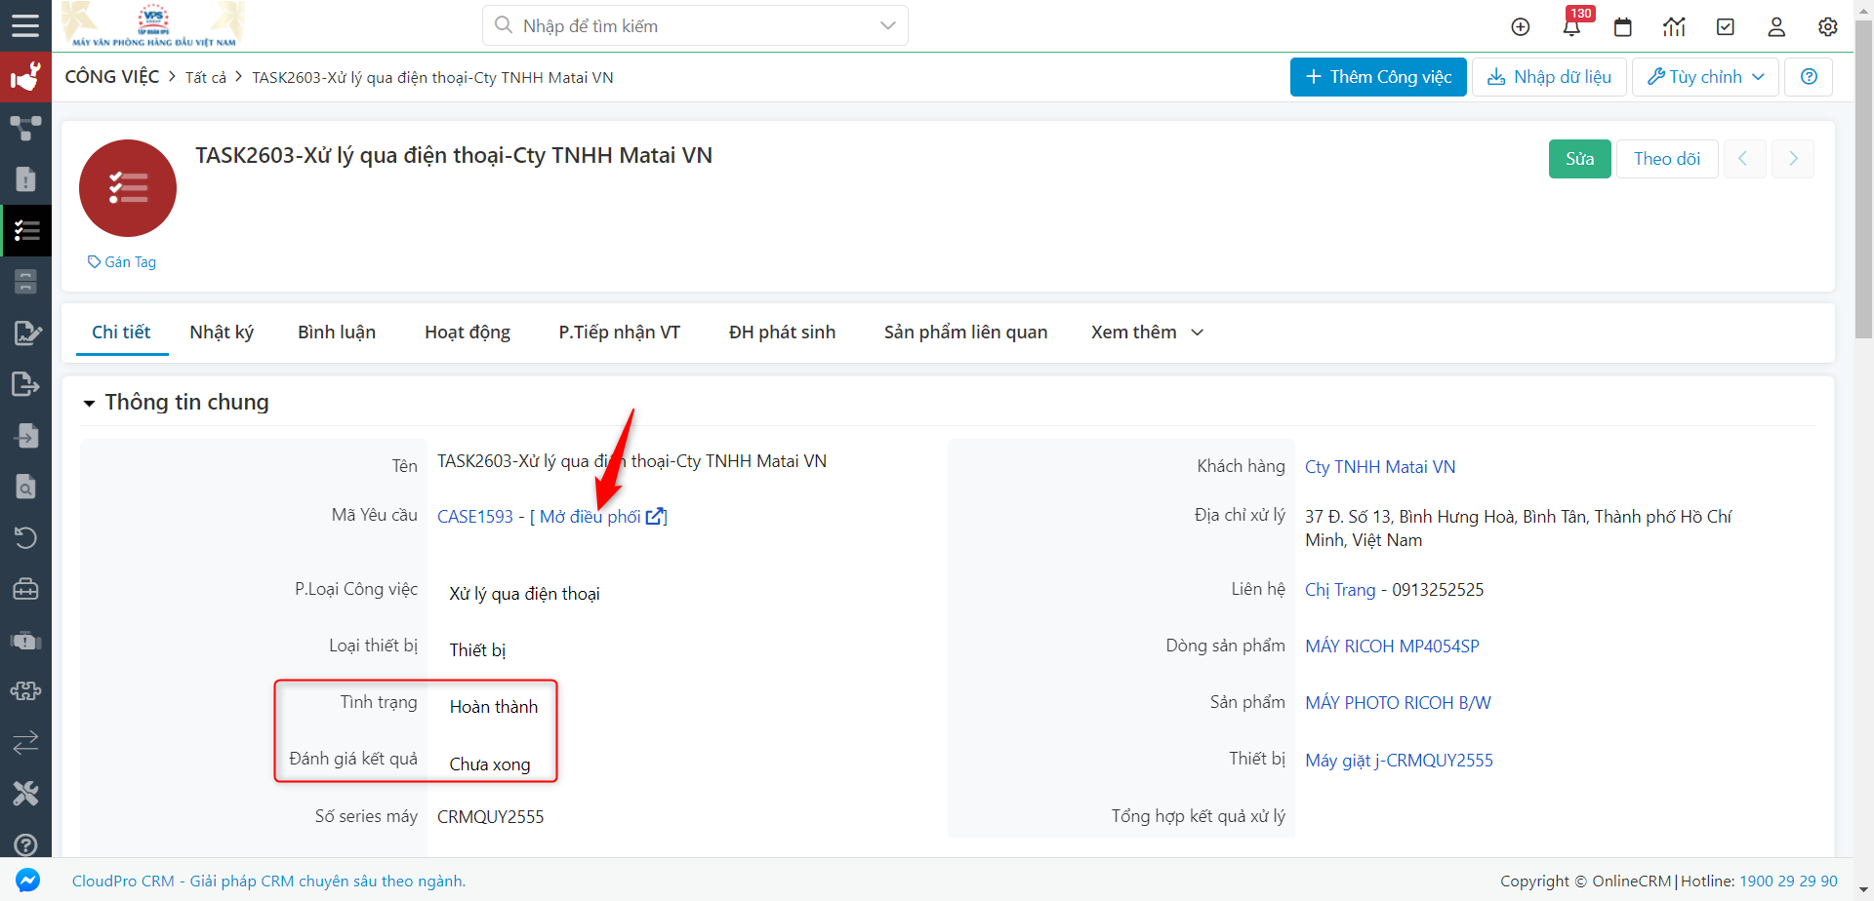Open the calendar icon in top bar
The image size is (1874, 901).
tap(1623, 26)
